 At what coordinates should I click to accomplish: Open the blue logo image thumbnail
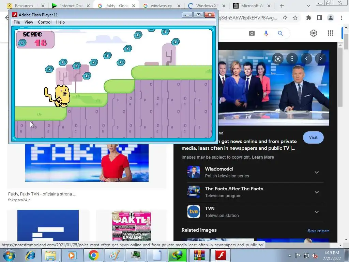[48, 225]
